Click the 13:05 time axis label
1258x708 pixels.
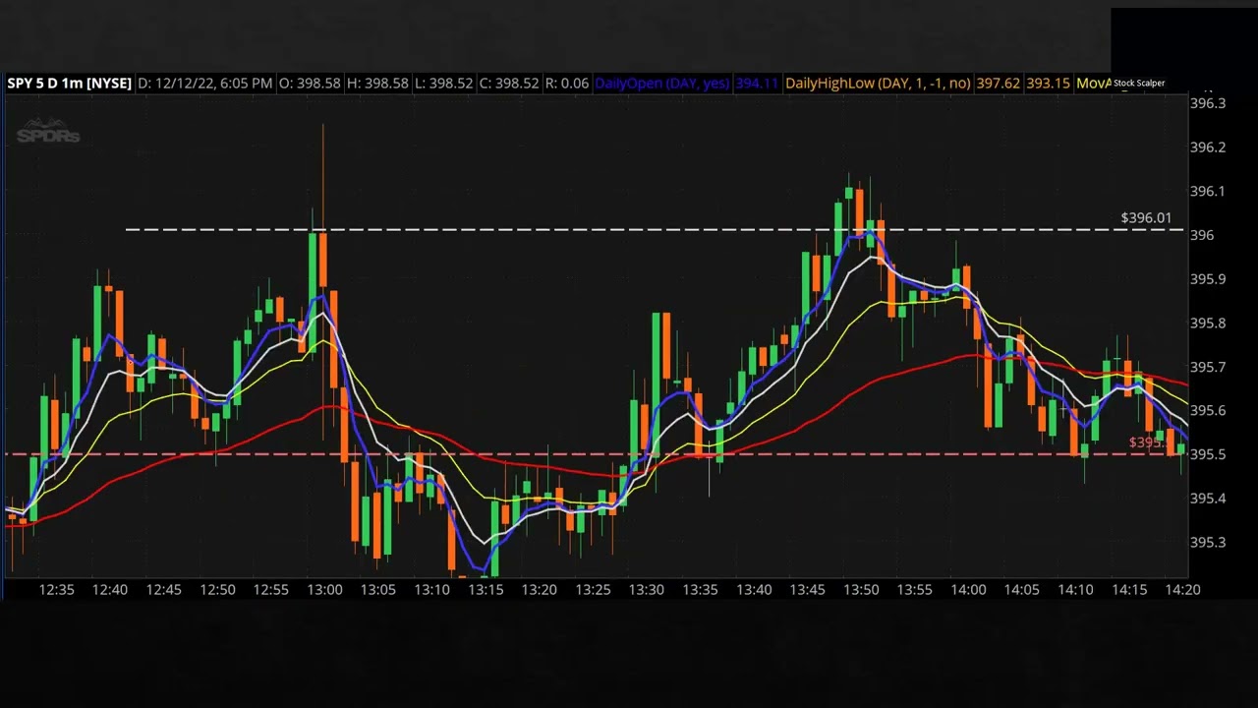click(377, 590)
